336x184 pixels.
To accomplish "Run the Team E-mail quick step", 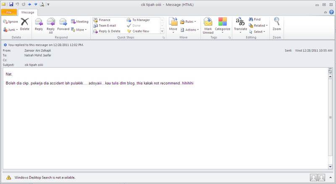I will tap(105, 26).
